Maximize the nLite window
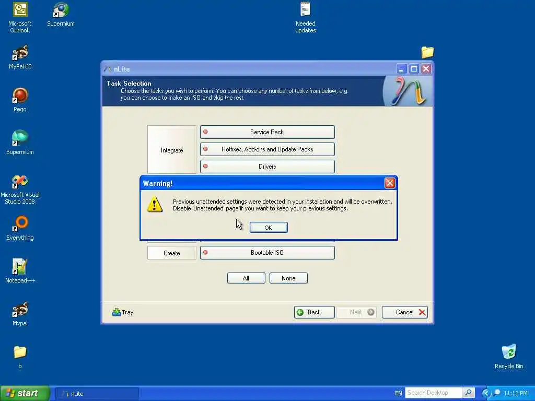This screenshot has height=401, width=535. coord(414,69)
